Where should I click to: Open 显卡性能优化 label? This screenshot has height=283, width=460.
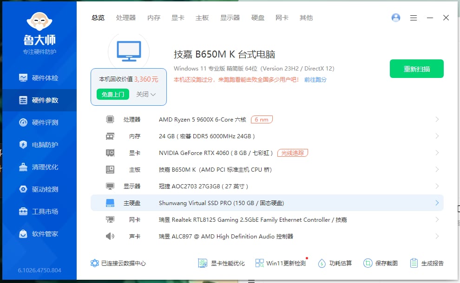tap(228, 264)
